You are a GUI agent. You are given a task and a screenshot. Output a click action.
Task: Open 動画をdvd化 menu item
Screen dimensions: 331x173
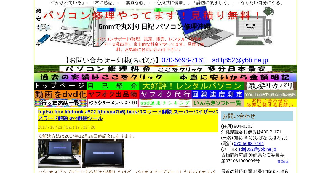pos(61,94)
